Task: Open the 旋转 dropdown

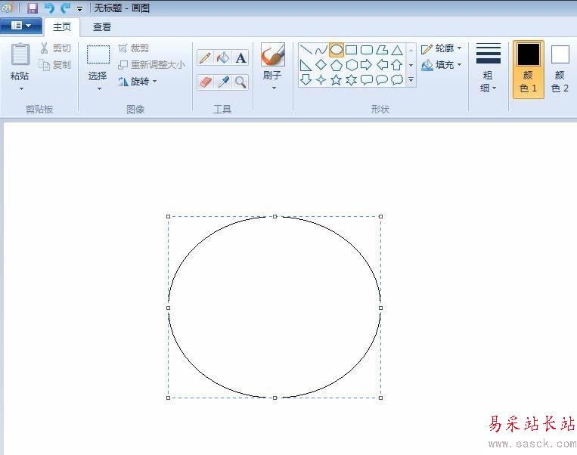Action: 138,82
